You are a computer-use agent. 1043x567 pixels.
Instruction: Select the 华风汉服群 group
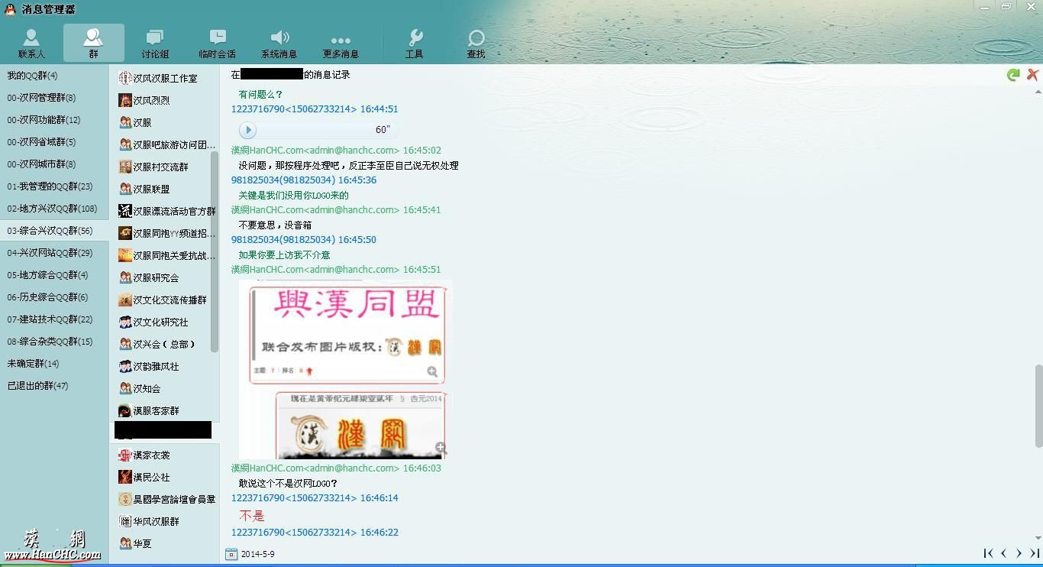pyautogui.click(x=156, y=522)
